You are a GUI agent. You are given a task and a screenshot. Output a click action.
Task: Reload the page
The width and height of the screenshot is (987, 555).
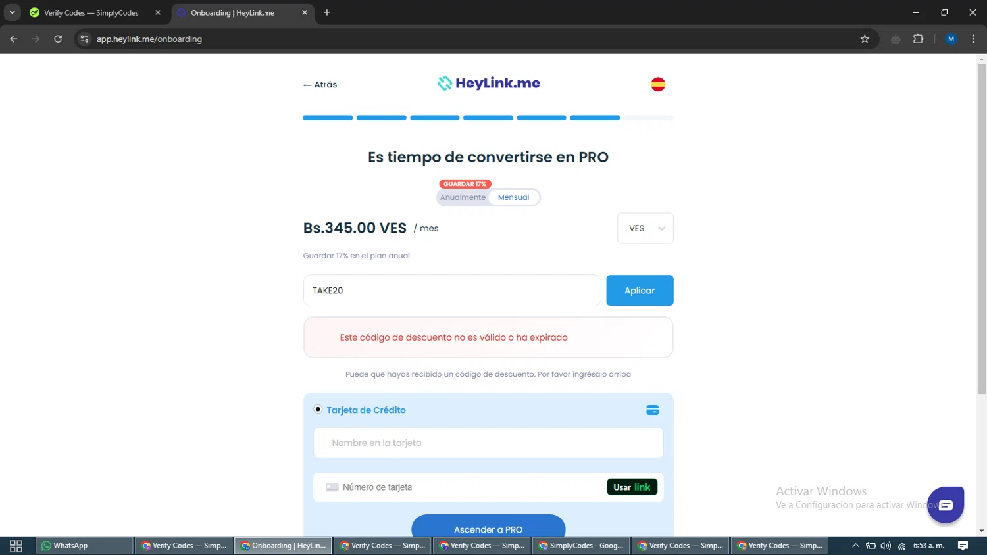[58, 39]
